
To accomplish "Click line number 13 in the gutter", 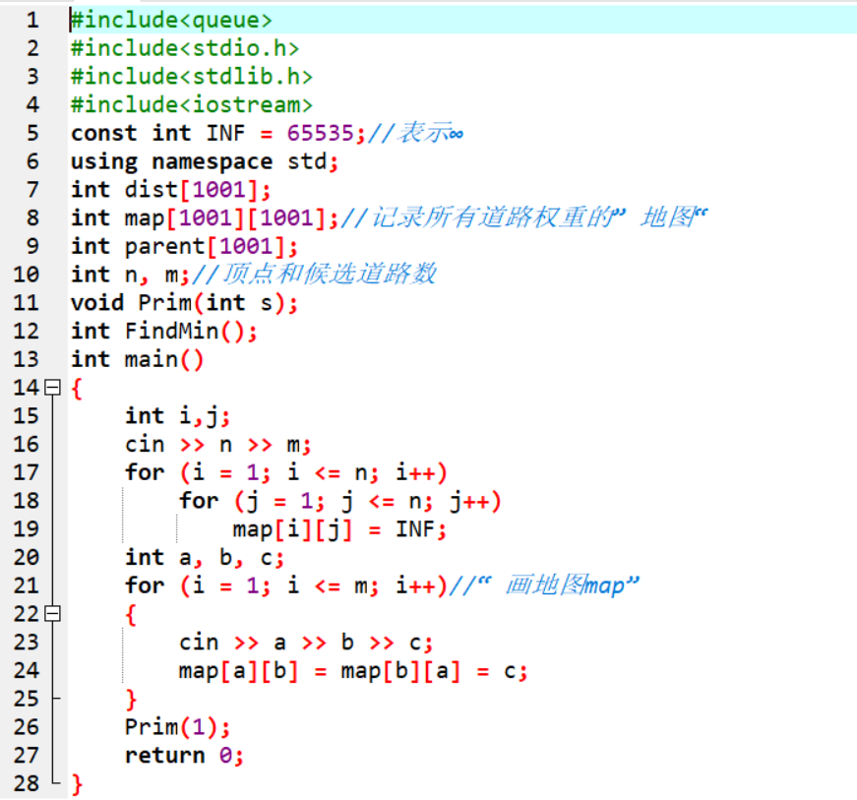I will pos(27,359).
